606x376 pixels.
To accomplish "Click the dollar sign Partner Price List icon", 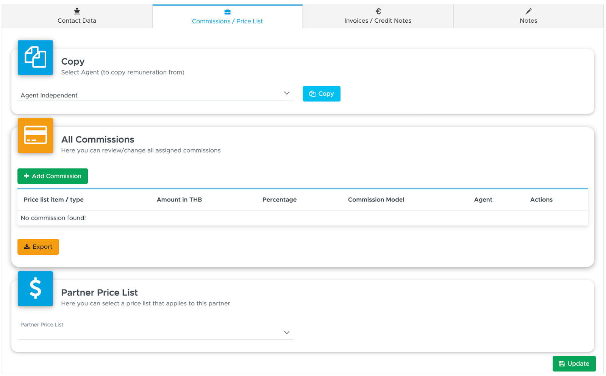I will (35, 289).
